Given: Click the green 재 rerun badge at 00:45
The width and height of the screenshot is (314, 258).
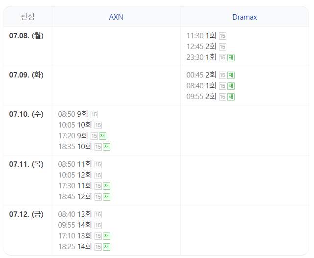Looking at the screenshot, I should click(231, 76).
